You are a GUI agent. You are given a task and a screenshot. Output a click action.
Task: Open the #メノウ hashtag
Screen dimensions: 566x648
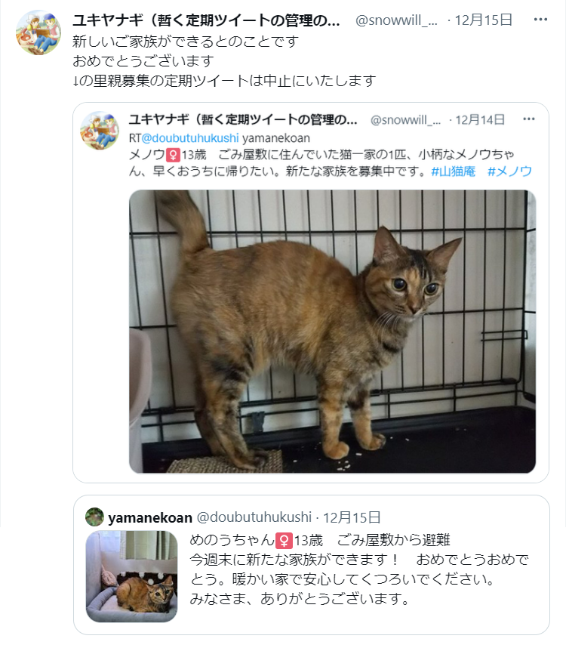[509, 171]
